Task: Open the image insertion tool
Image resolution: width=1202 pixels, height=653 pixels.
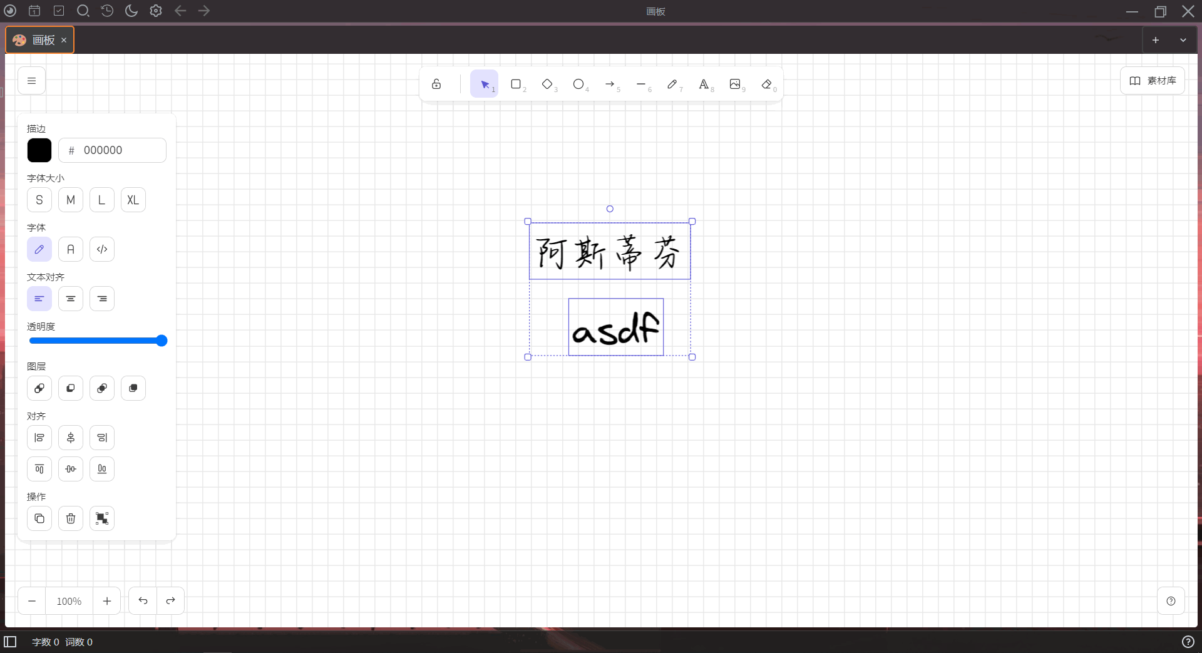Action: tap(736, 84)
